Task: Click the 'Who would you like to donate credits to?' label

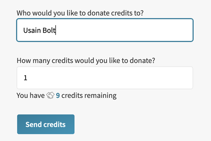Action: [x=80, y=12]
